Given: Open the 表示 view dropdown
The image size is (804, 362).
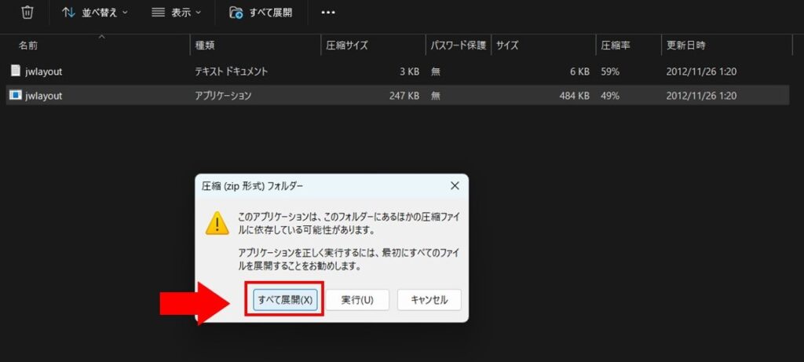Looking at the screenshot, I should tap(177, 13).
